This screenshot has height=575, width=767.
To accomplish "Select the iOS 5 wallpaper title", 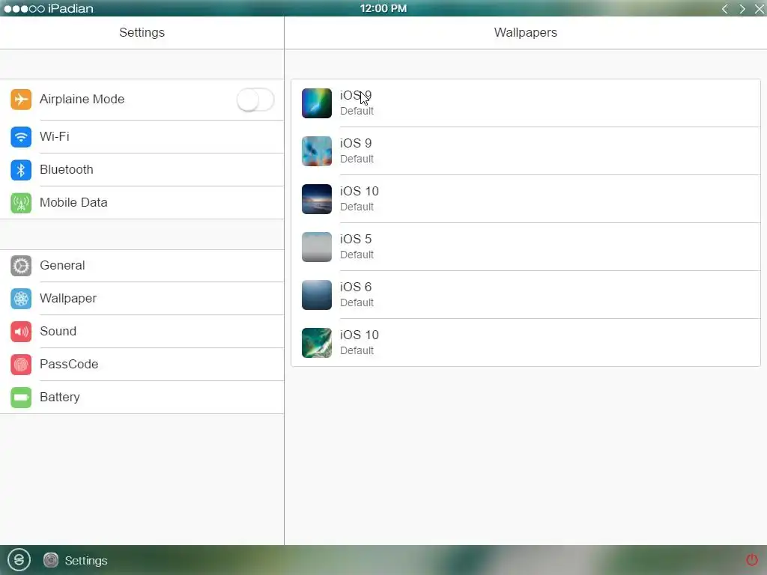I will (x=356, y=239).
